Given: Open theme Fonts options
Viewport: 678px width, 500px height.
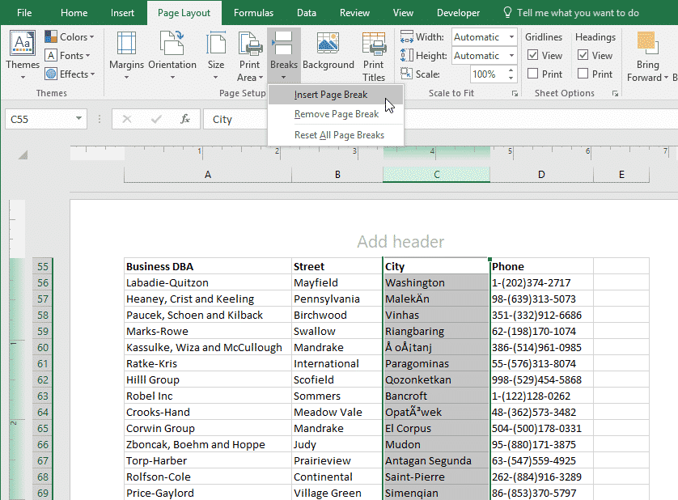Looking at the screenshot, I should coord(67,56).
